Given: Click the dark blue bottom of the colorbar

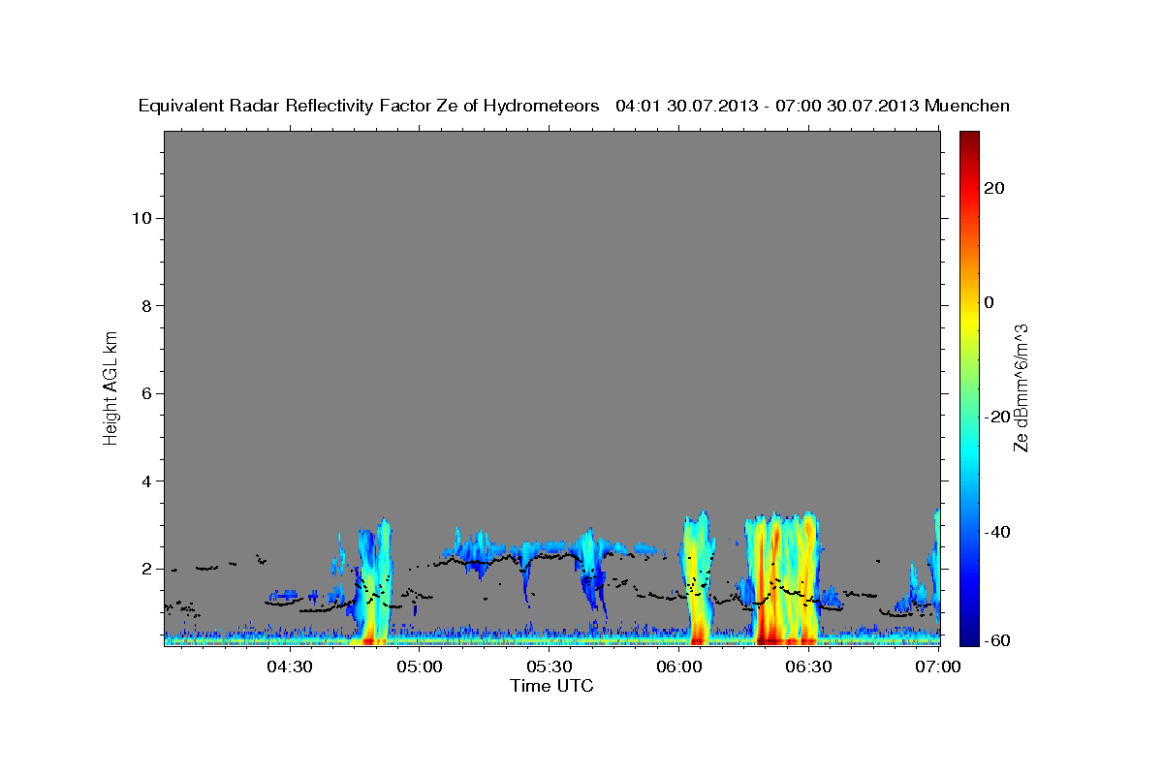Looking at the screenshot, I should tap(968, 637).
